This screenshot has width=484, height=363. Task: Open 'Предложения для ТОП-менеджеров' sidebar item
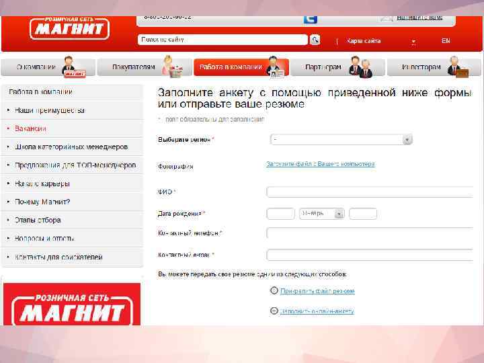[x=72, y=165]
